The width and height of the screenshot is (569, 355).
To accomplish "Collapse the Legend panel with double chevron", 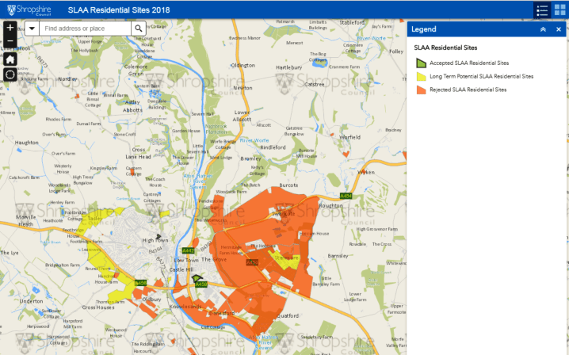I will pos(543,29).
